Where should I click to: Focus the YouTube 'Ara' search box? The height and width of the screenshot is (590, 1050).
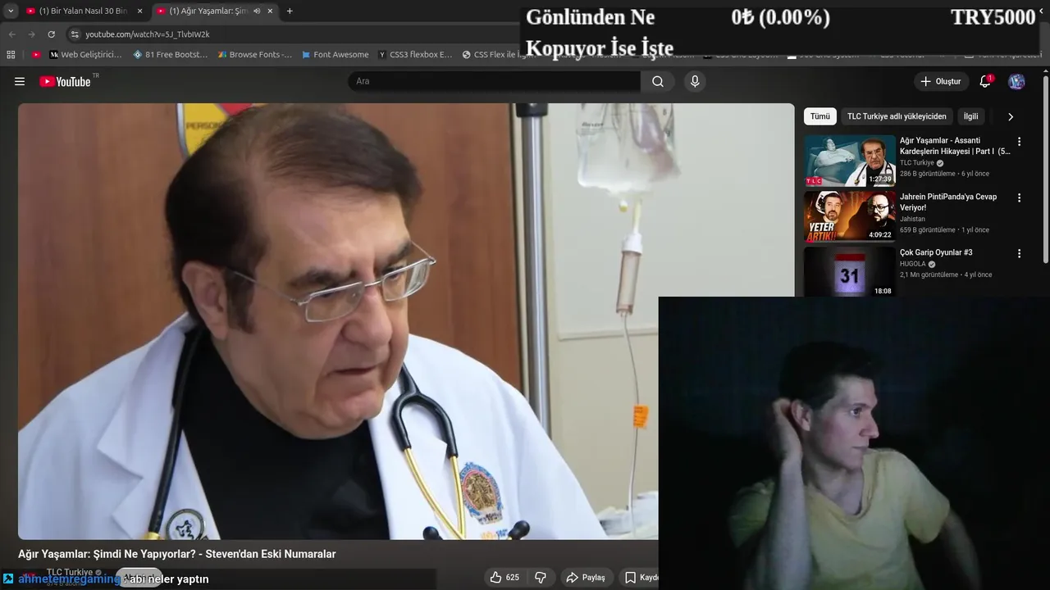(495, 81)
